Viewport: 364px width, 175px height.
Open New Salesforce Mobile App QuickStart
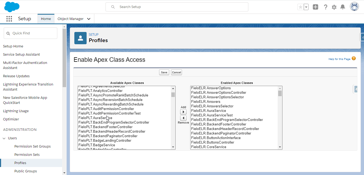pyautogui.click(x=25, y=100)
